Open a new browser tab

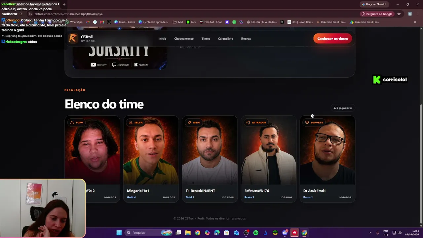click(x=64, y=4)
